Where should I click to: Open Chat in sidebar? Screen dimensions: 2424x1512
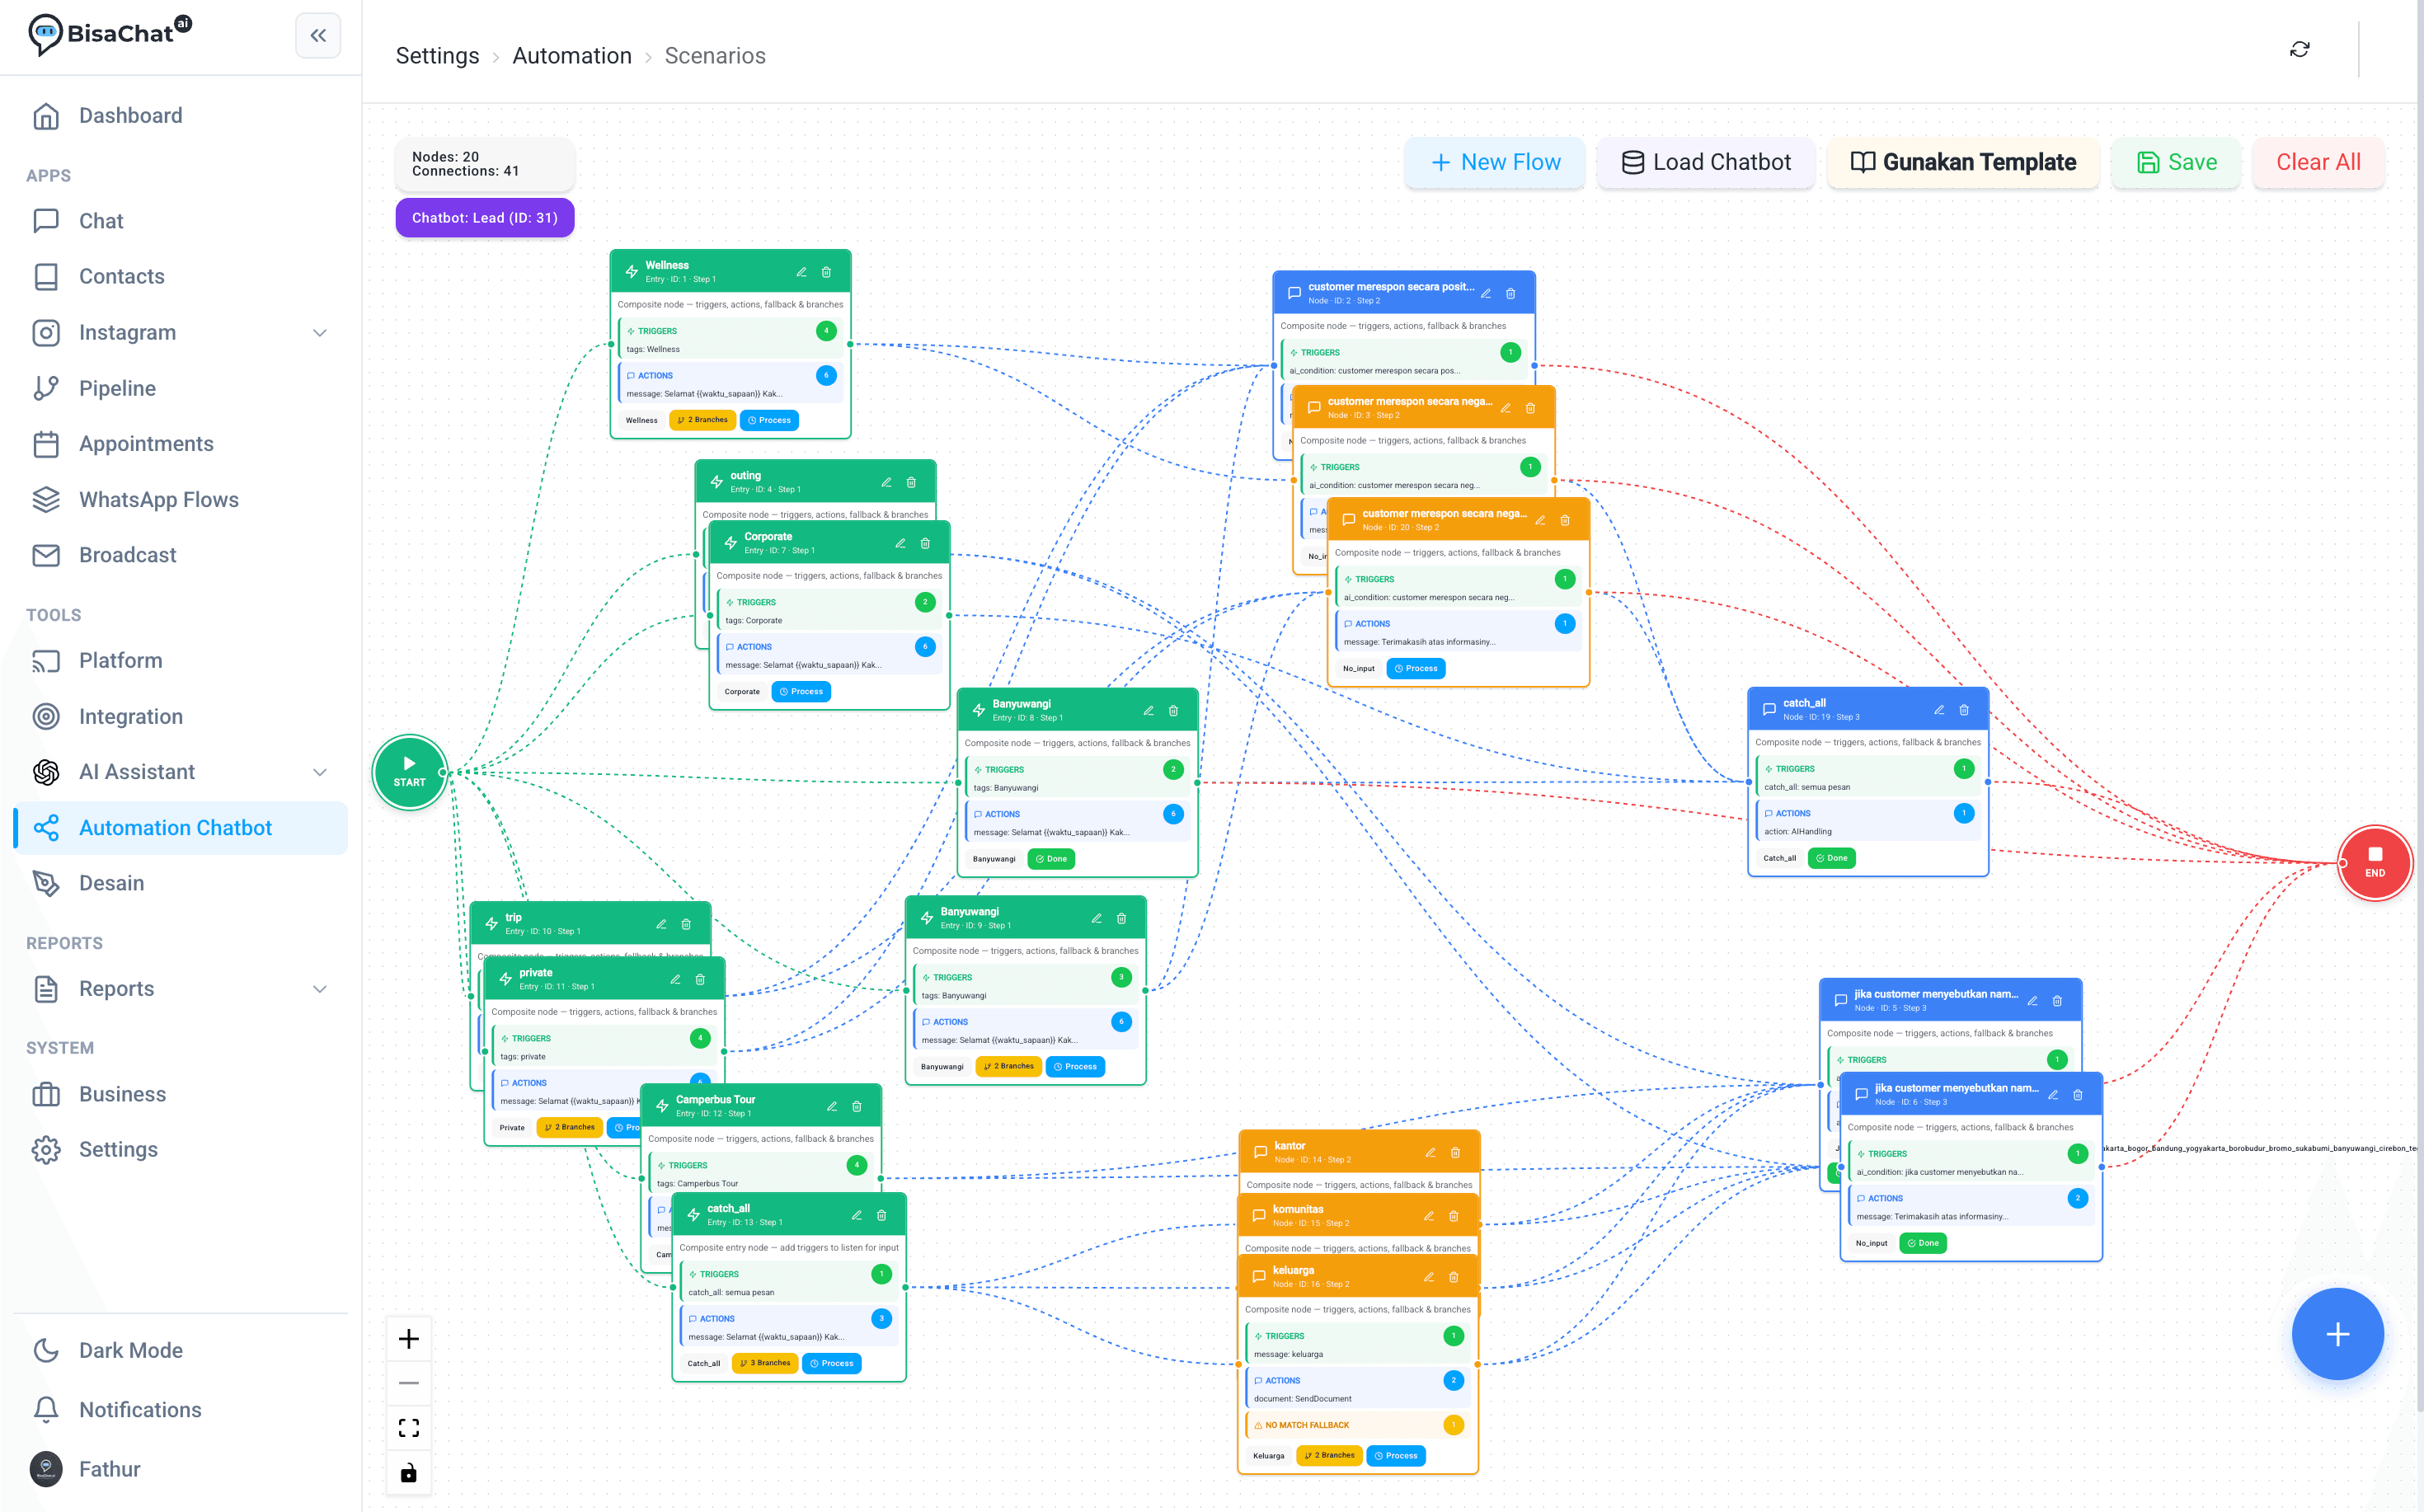coord(181,221)
